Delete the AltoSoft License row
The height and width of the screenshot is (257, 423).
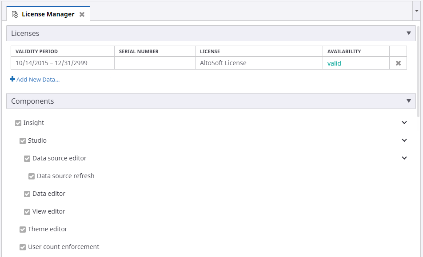398,63
